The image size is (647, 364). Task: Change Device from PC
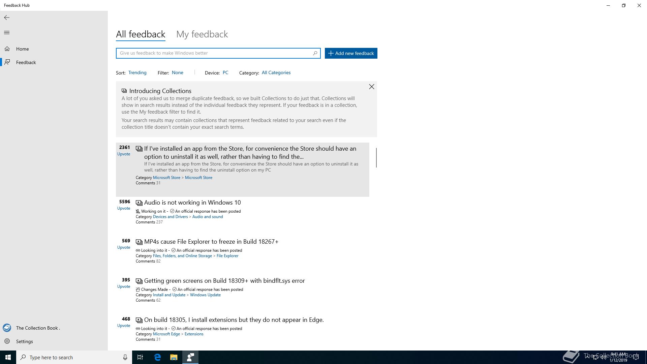point(225,73)
